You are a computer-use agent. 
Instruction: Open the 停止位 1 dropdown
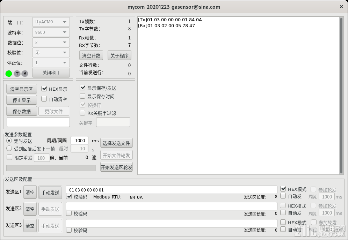[x=51, y=63]
